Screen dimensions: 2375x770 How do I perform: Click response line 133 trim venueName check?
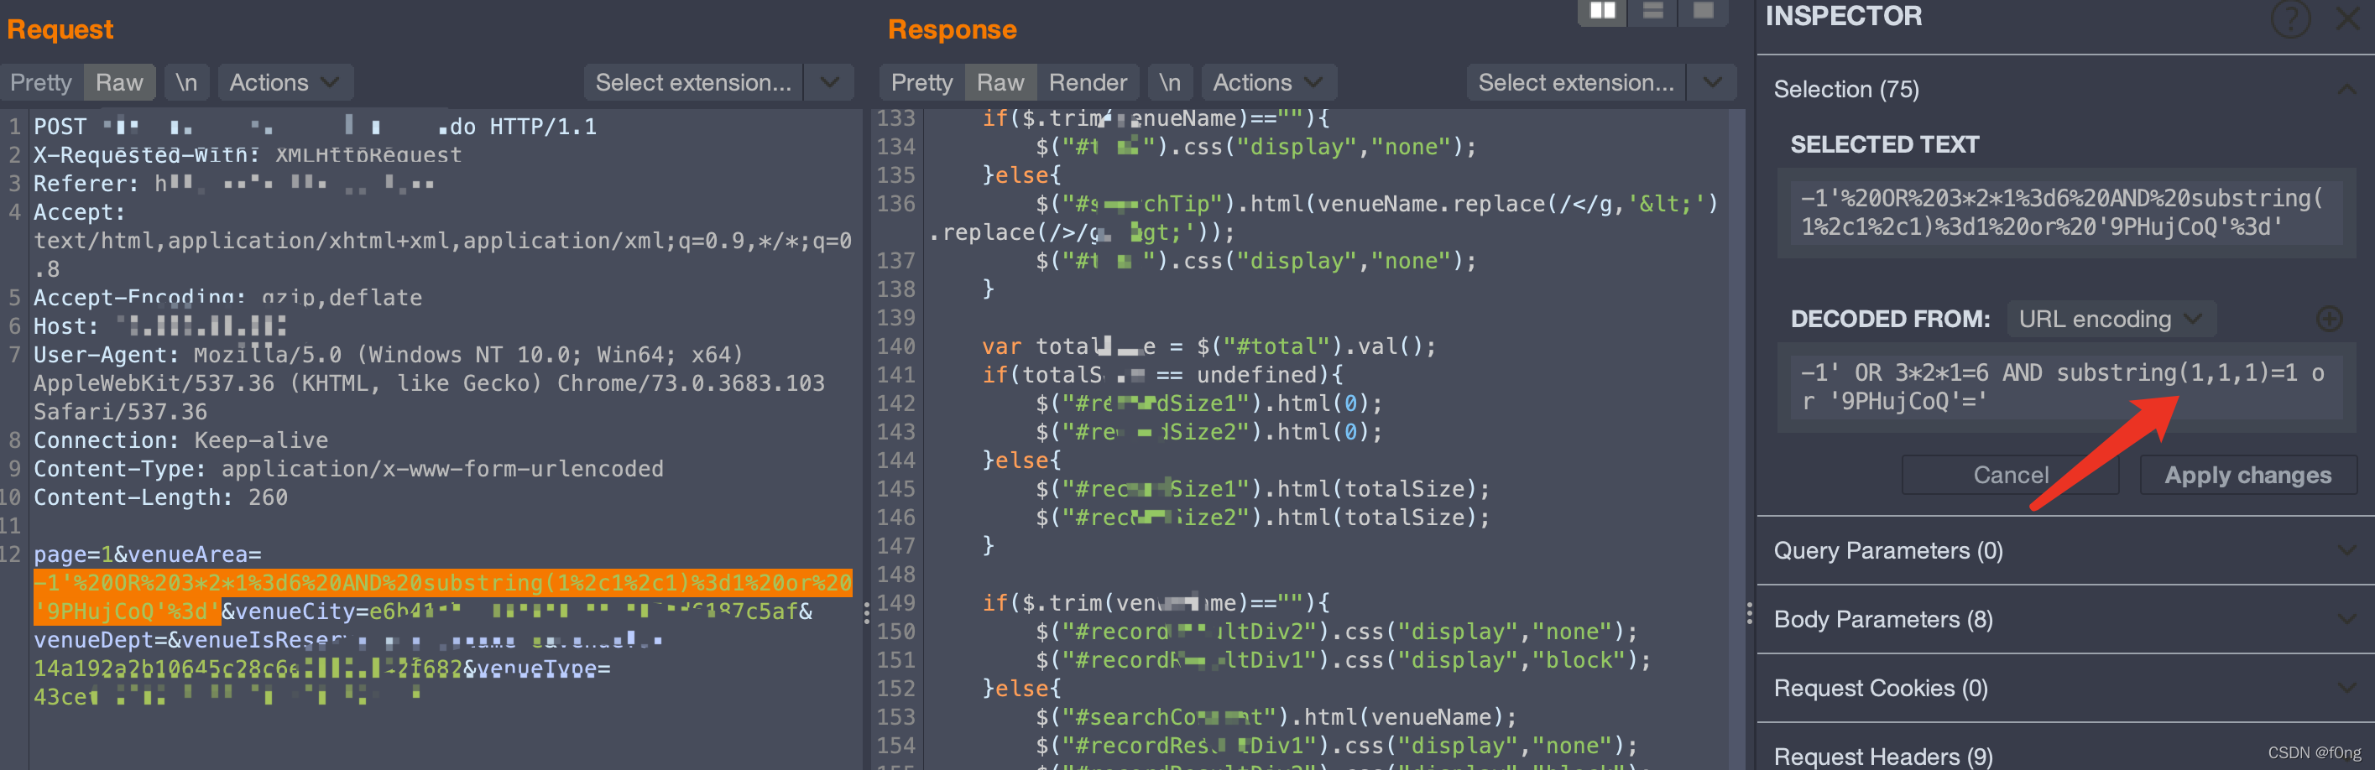click(1156, 119)
